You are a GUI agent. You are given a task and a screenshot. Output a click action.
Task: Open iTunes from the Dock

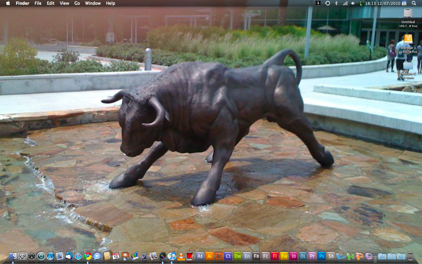click(x=172, y=256)
